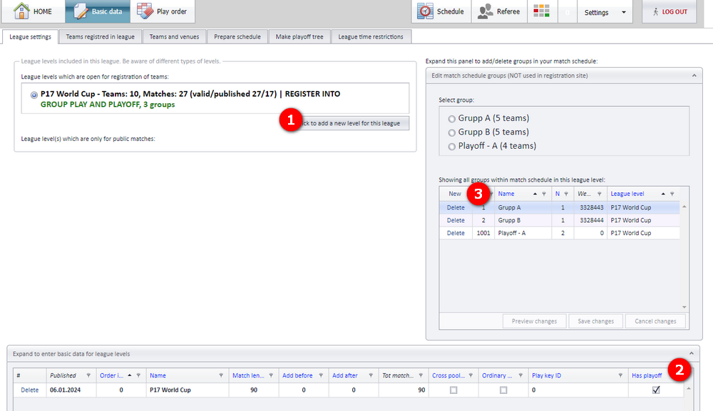Open filter for groups grid We... column

pos(600,194)
